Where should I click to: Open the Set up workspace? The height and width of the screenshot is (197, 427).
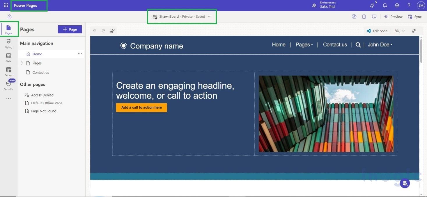point(8,71)
